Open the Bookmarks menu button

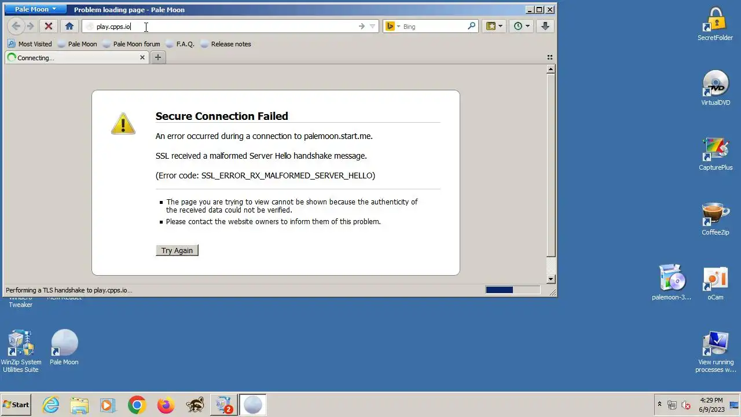494,26
